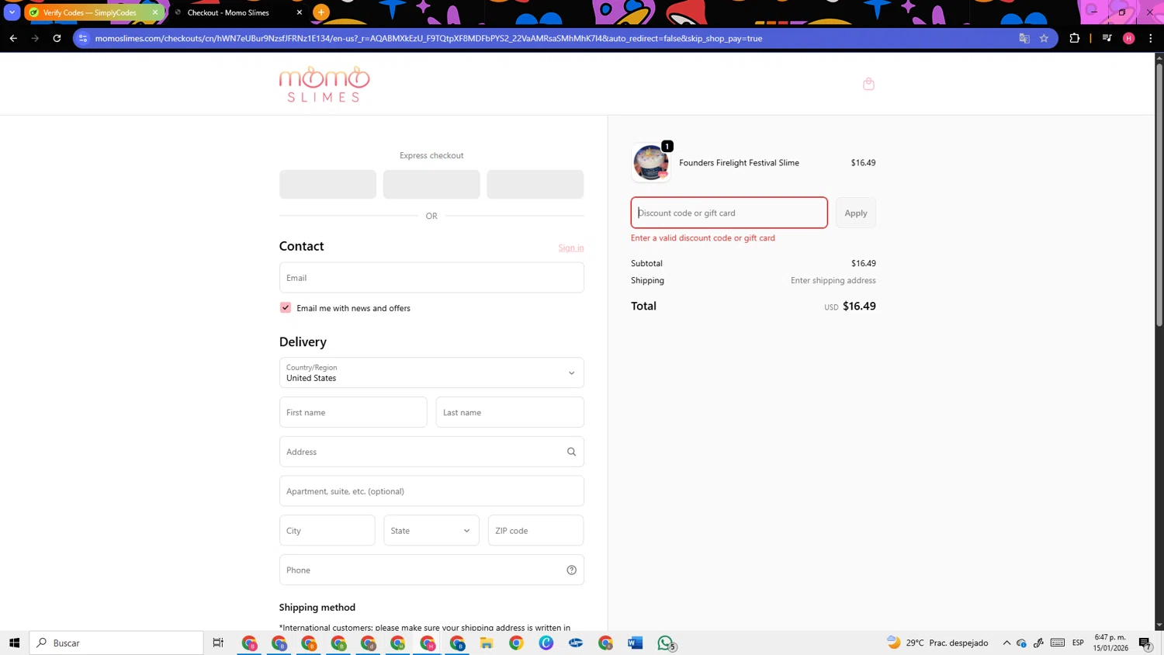Click the First name field
This screenshot has width=1164, height=655.
pyautogui.click(x=353, y=412)
